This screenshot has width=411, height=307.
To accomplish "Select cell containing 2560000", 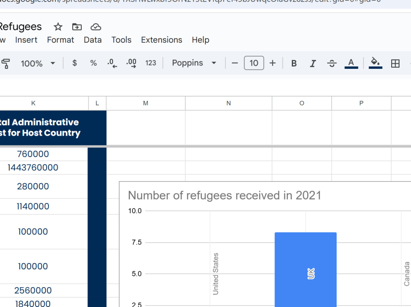I will click(44, 290).
